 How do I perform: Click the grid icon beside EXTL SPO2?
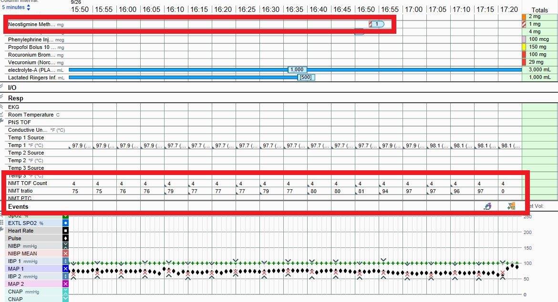coord(2,223)
